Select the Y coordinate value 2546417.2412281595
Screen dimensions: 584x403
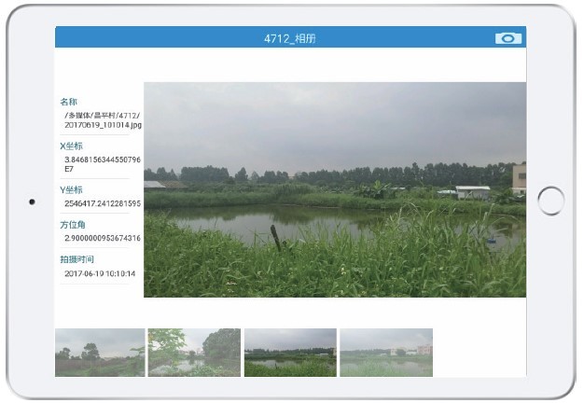(103, 203)
